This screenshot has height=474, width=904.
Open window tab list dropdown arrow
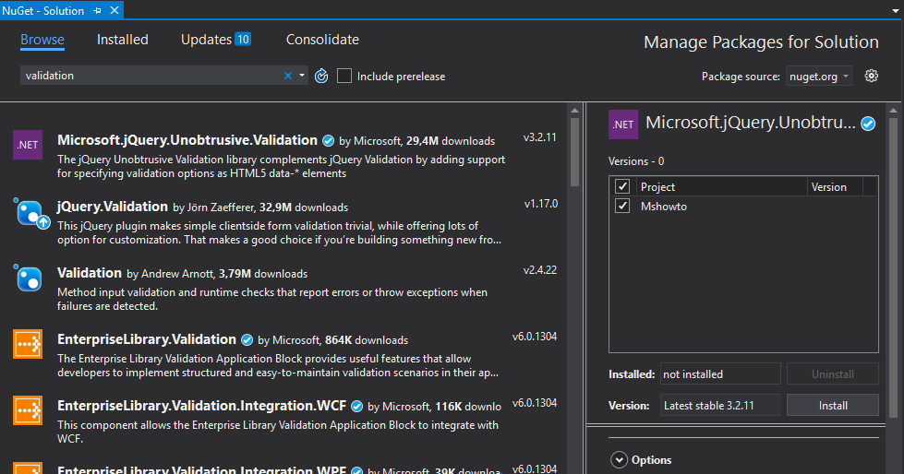pyautogui.click(x=896, y=11)
